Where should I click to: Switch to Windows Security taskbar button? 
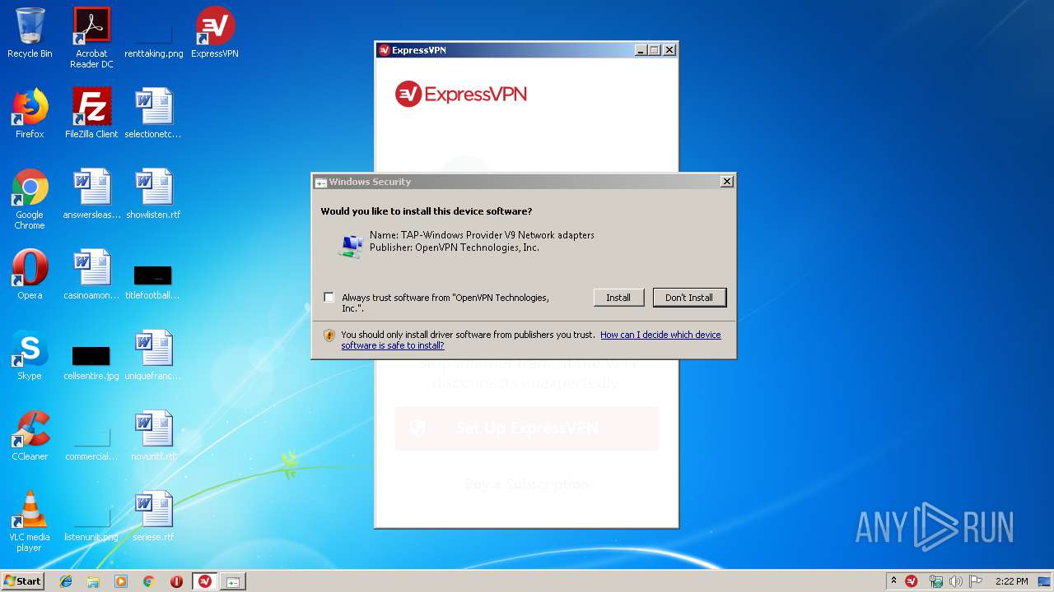(x=233, y=581)
